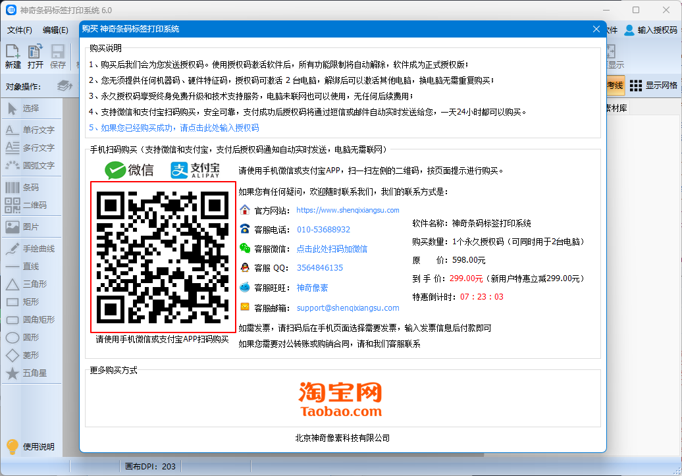Image resolution: width=682 pixels, height=476 pixels.
Task: Open 神奇像素 Wangwang contact link
Action: tap(312, 288)
